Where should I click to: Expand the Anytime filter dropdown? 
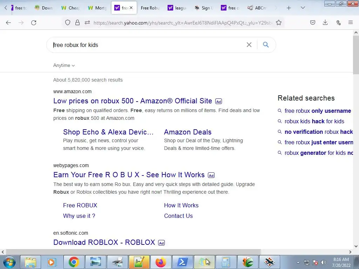click(x=64, y=65)
